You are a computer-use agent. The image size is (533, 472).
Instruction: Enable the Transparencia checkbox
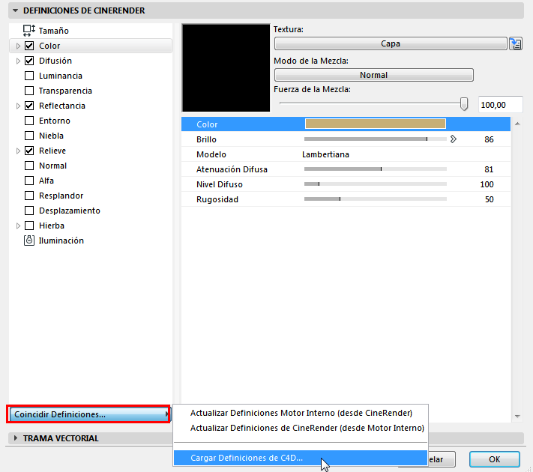click(x=29, y=91)
